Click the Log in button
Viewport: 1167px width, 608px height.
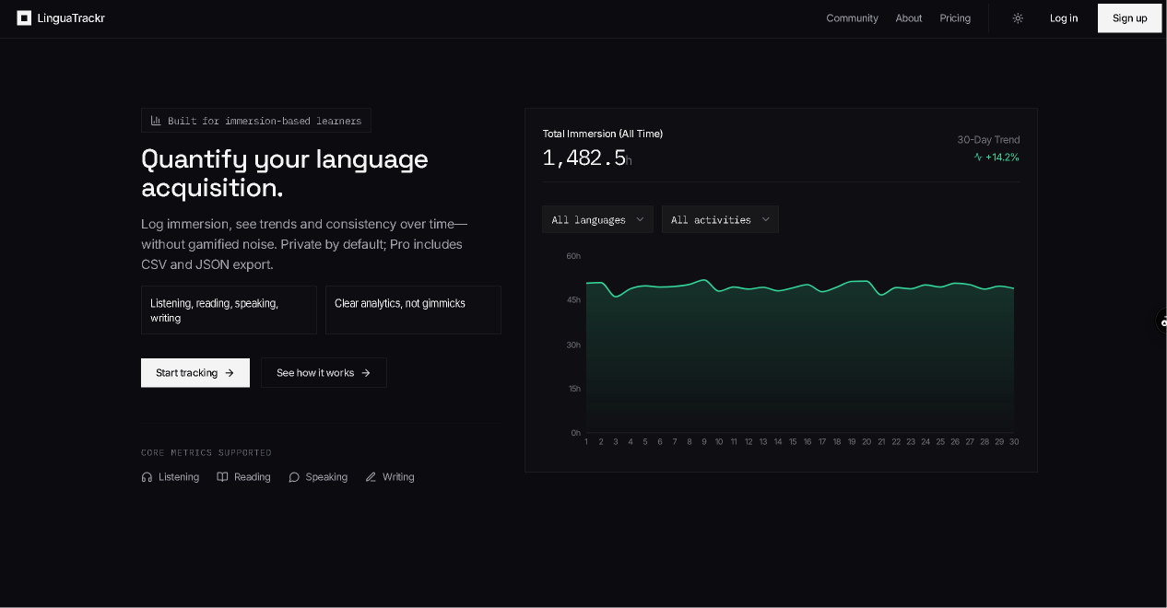(x=1064, y=18)
